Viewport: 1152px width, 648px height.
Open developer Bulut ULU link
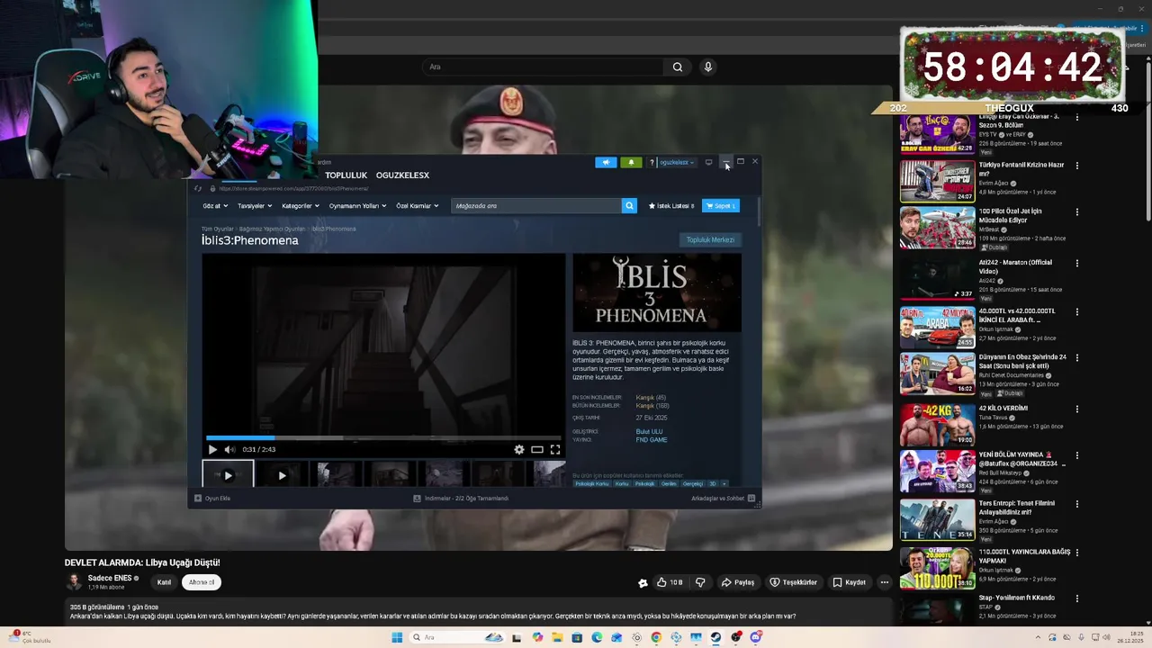649,431
